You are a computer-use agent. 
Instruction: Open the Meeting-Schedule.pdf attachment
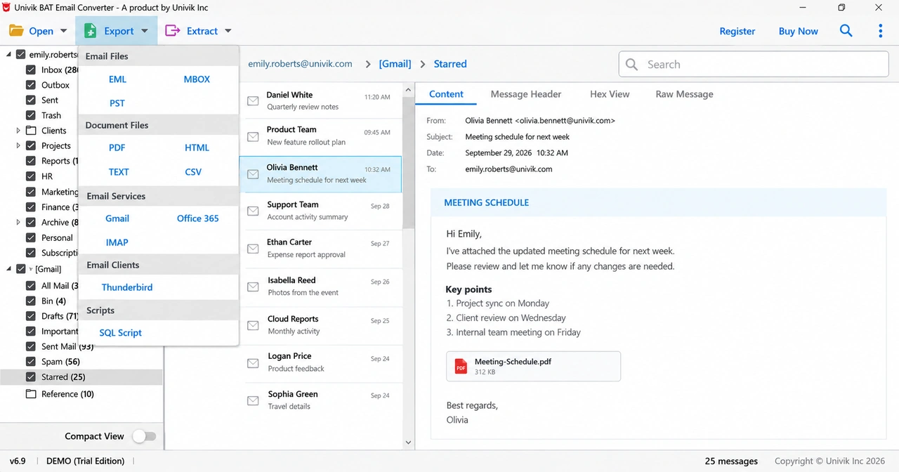pos(533,366)
